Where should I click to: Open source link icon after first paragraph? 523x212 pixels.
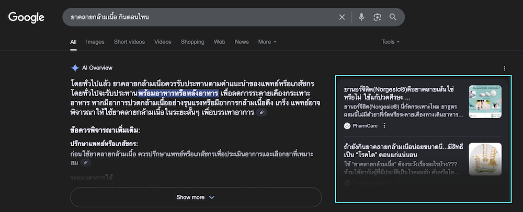tap(261, 112)
